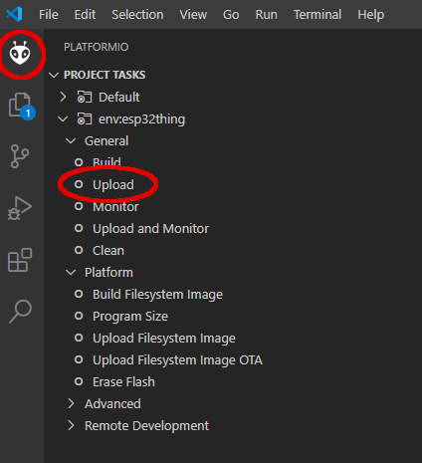Viewport: 422px width, 463px height.
Task: Select the env:esp32thing label
Action: coord(142,119)
